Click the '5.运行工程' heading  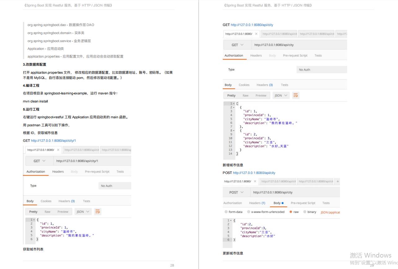pyautogui.click(x=31, y=109)
